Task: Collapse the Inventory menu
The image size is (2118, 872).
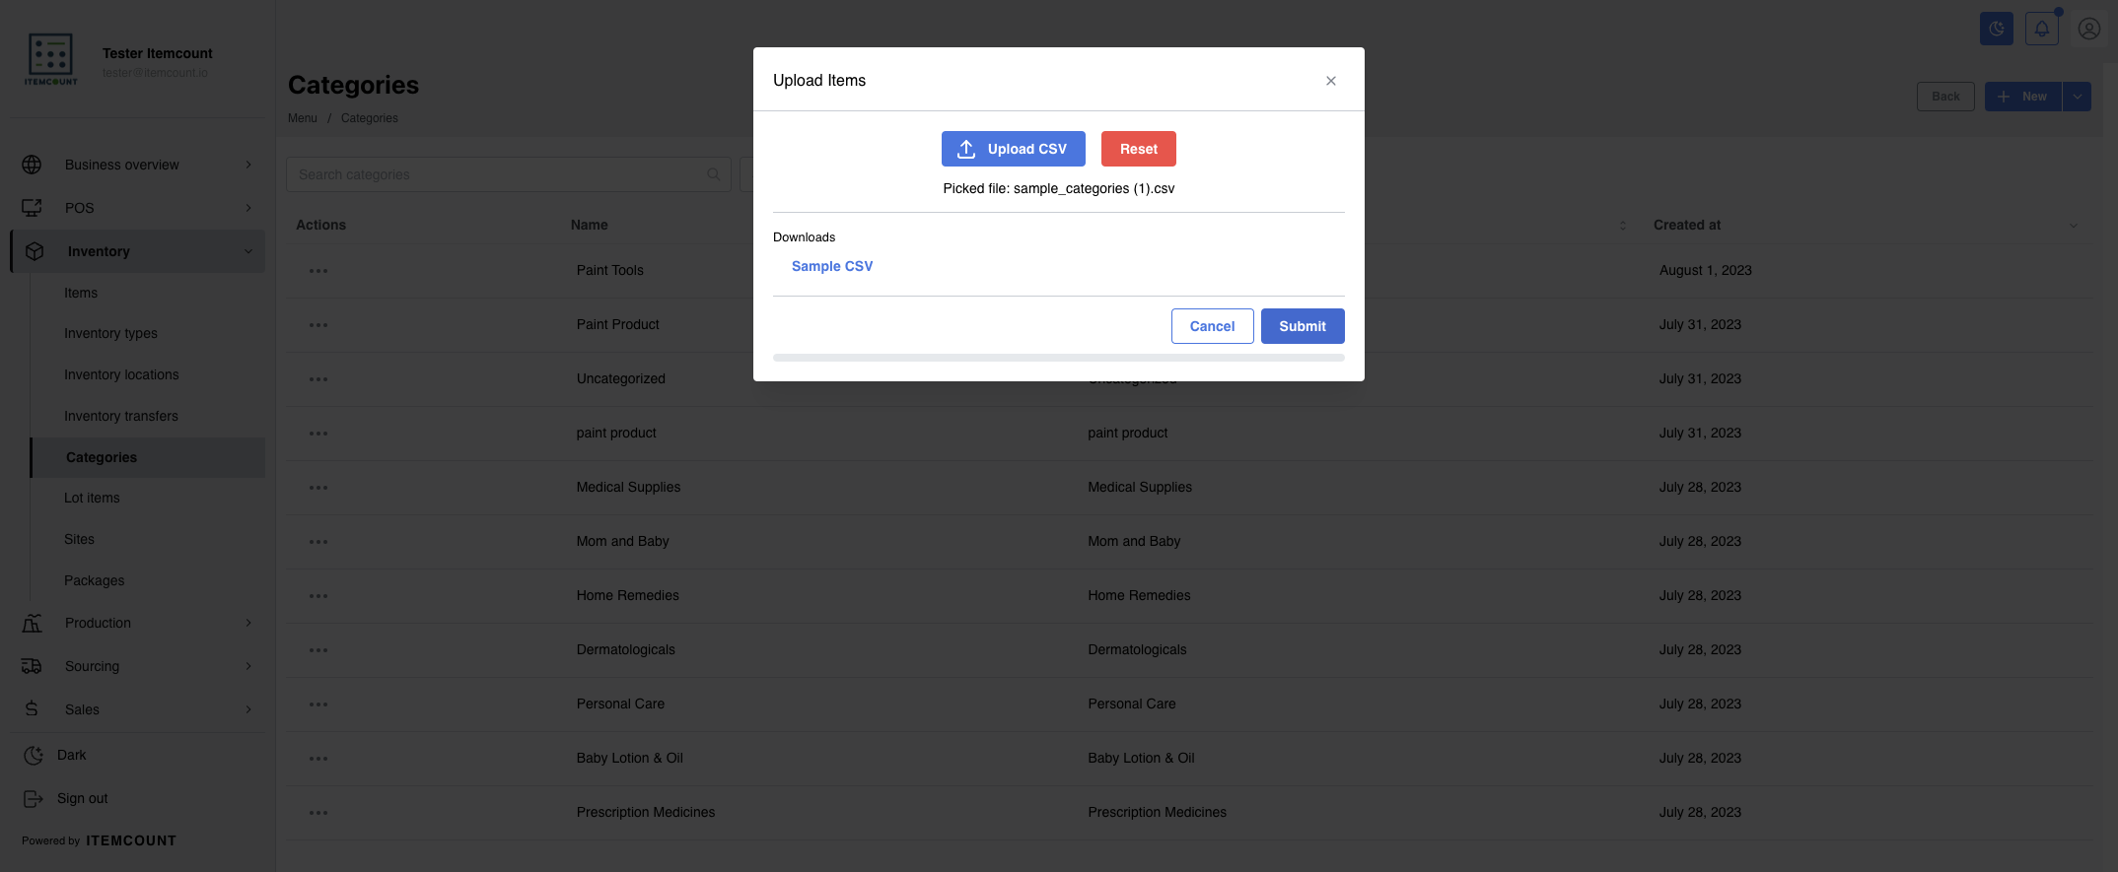Action: coord(248,251)
